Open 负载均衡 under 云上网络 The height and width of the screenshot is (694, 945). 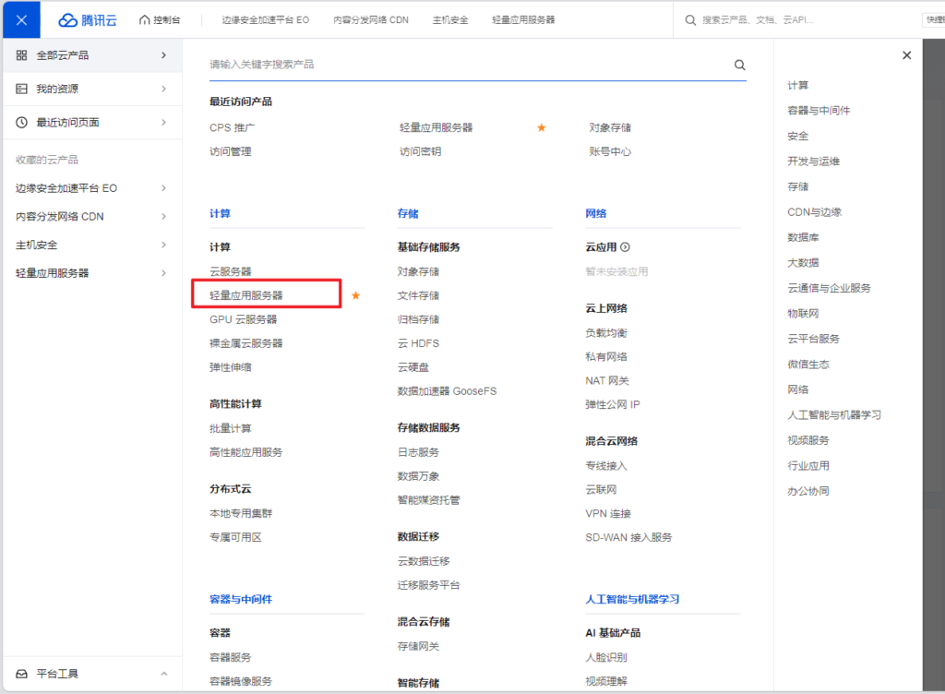[605, 332]
